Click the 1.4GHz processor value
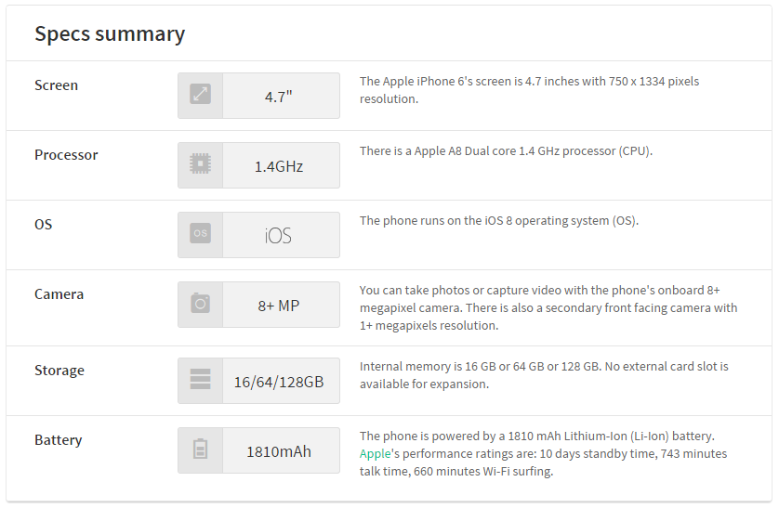 pos(280,166)
